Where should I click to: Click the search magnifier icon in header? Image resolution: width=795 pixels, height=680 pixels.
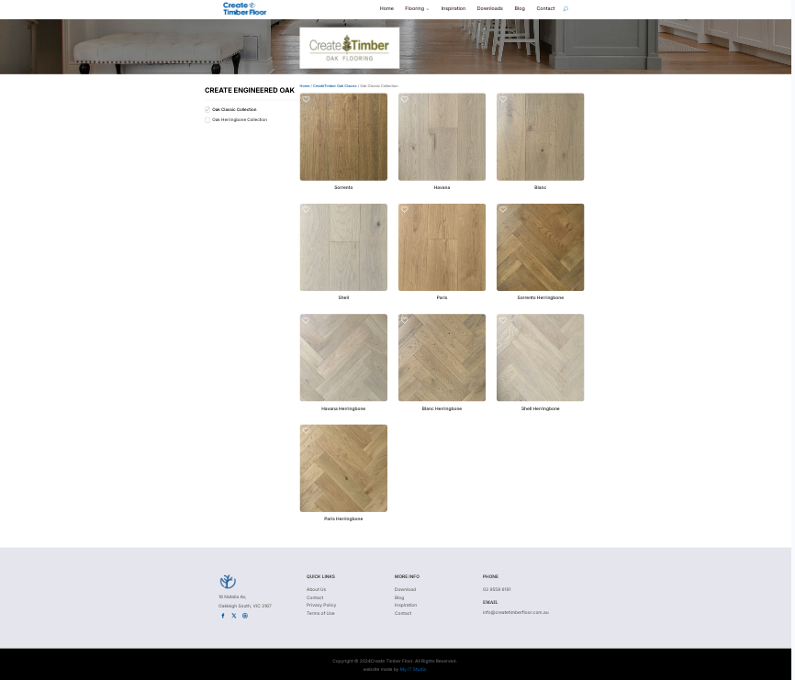coord(565,8)
